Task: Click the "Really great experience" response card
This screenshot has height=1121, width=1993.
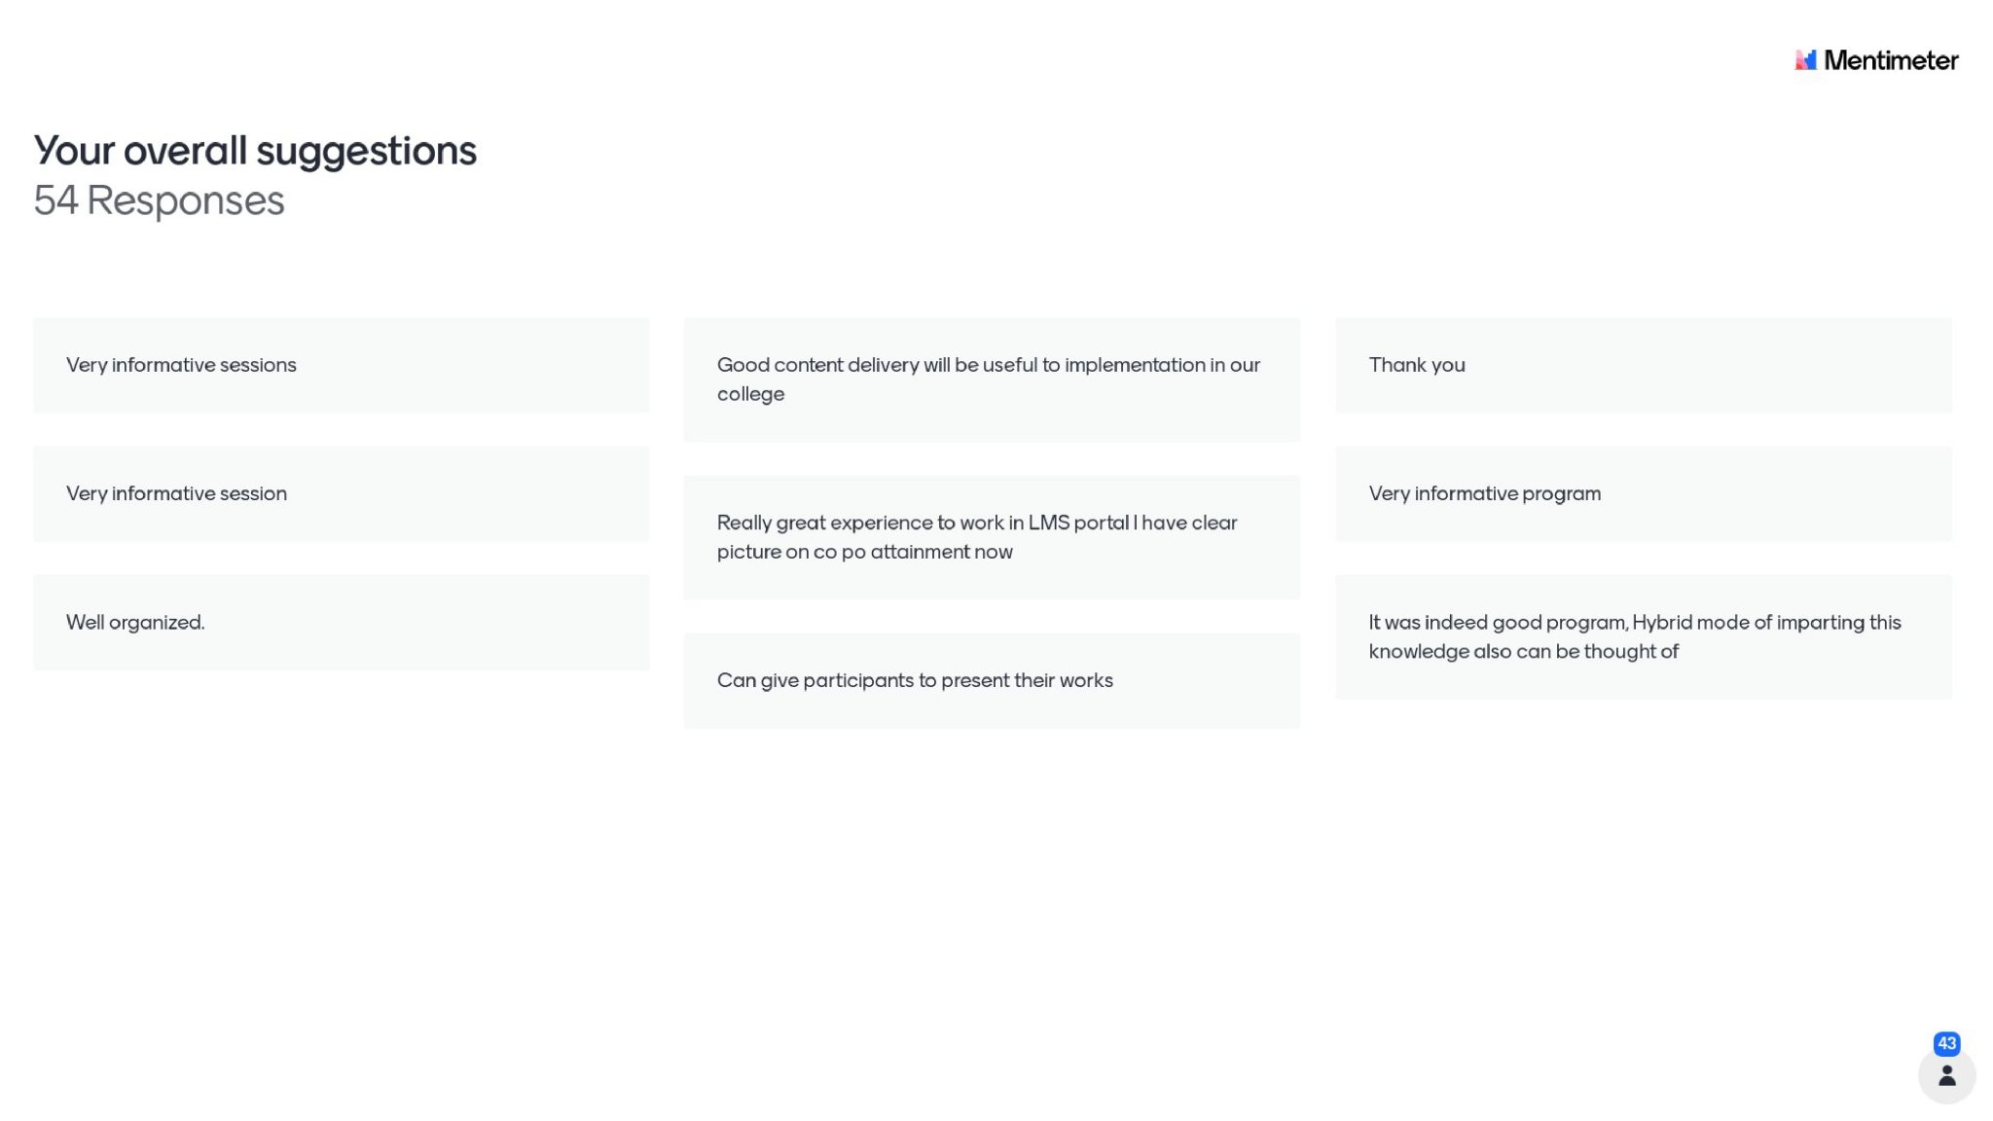Action: click(x=992, y=537)
